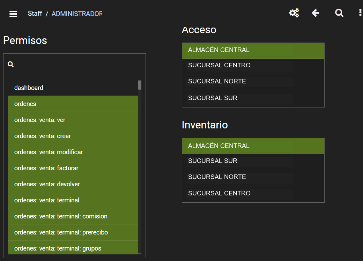Viewport: 363px width, 261px height.
Task: Go back with the arrow icon
Action: click(315, 13)
